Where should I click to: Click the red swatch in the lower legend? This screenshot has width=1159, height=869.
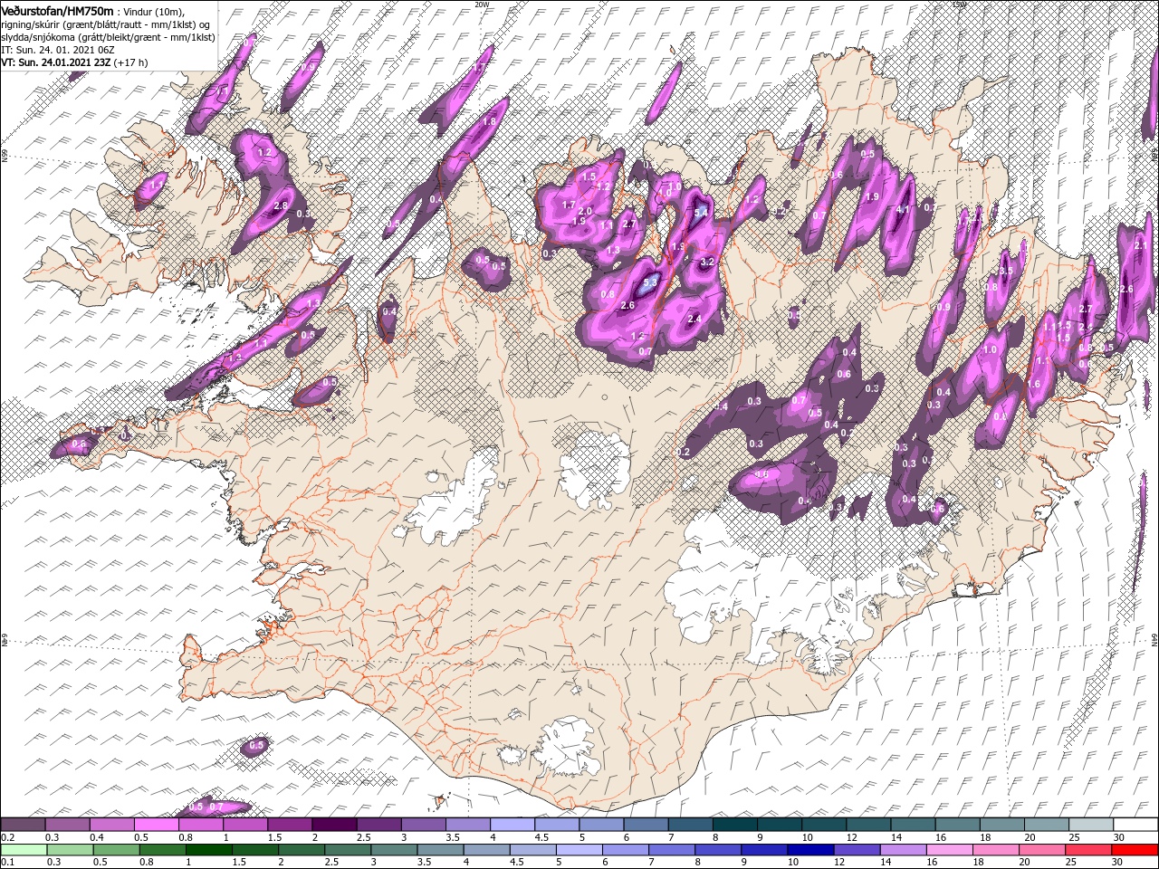tap(1135, 850)
